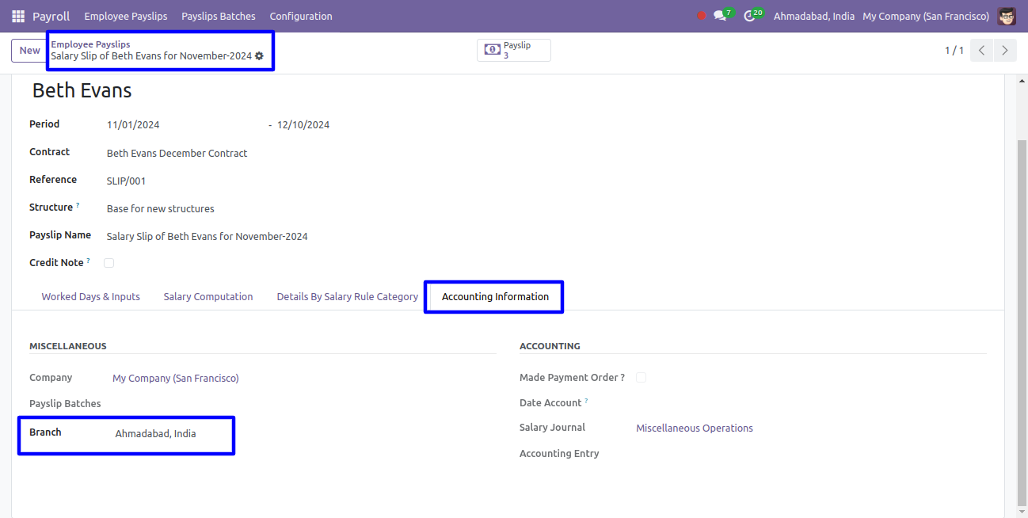This screenshot has width=1028, height=518.
Task: Switch to the Worked Days & Inputs tab
Action: pos(91,297)
